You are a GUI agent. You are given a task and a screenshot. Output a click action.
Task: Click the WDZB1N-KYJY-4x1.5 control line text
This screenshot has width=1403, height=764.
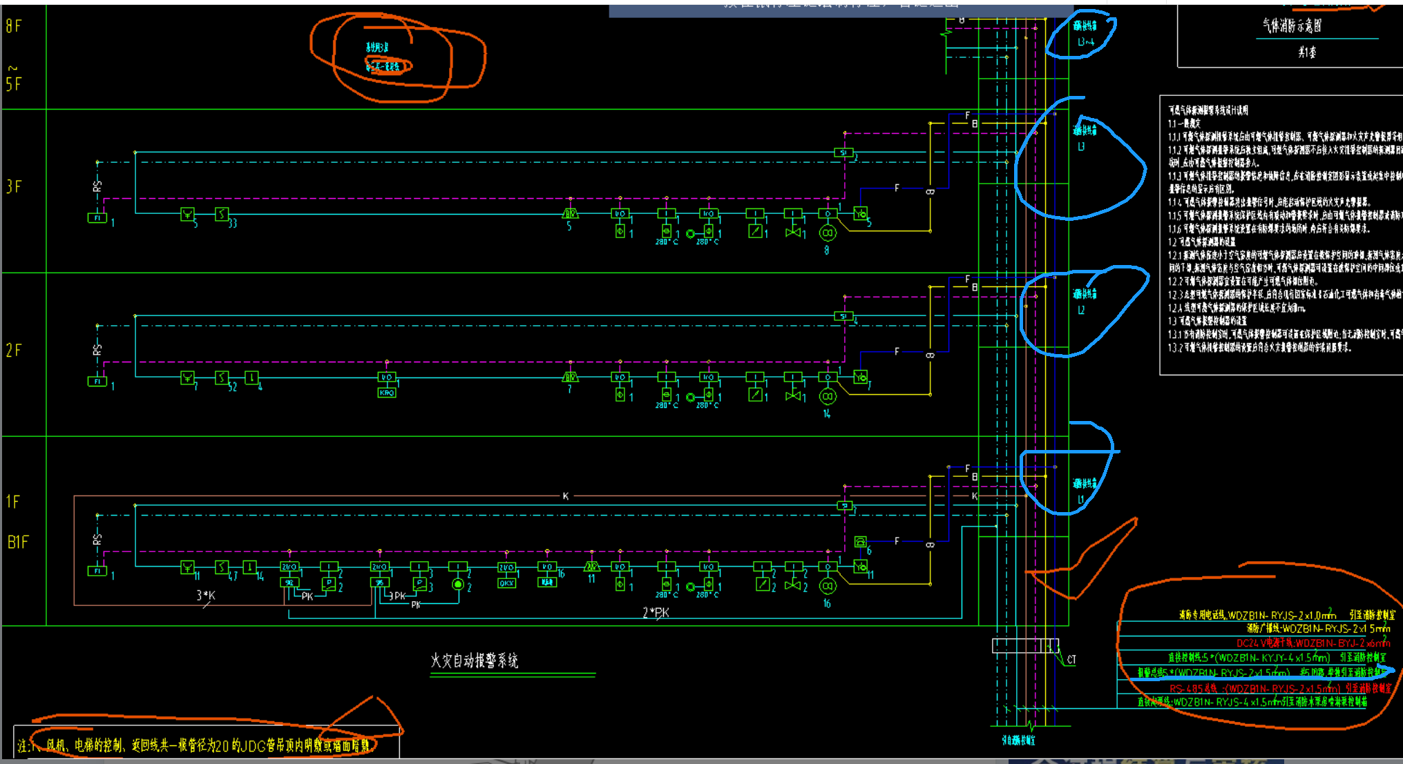[x=1277, y=658]
